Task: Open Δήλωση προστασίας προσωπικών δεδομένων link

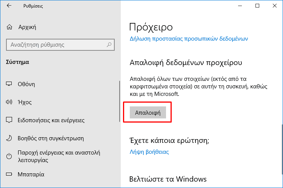Action: pos(189,39)
